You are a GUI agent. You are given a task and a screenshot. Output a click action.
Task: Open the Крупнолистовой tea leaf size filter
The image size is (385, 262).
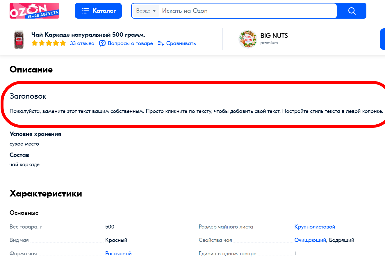pos(315,226)
